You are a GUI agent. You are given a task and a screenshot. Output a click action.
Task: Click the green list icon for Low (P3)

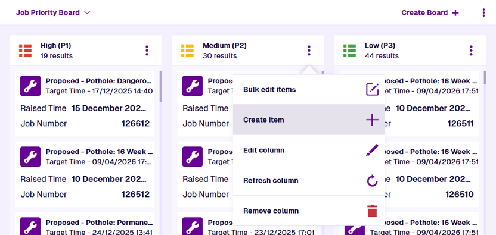[349, 51]
